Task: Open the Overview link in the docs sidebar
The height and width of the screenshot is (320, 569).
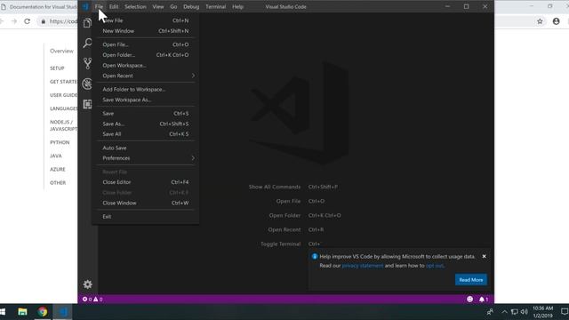Action: coord(61,52)
